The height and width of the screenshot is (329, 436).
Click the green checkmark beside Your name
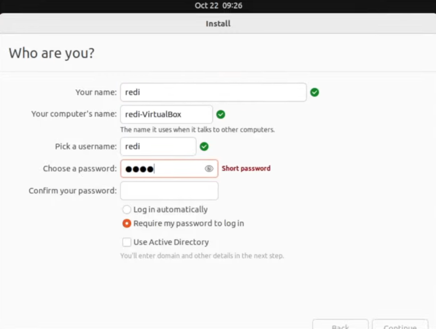point(315,92)
